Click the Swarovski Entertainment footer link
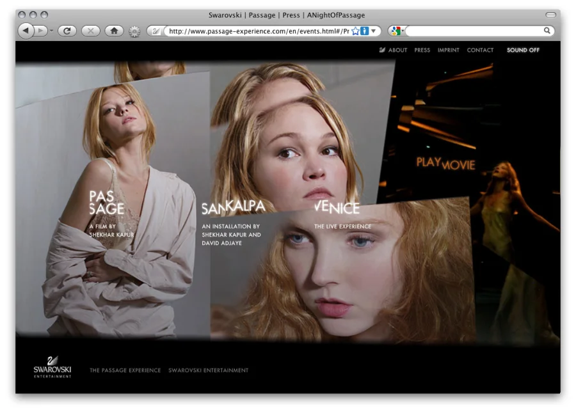Image resolution: width=576 pixels, height=408 pixels. (208, 370)
